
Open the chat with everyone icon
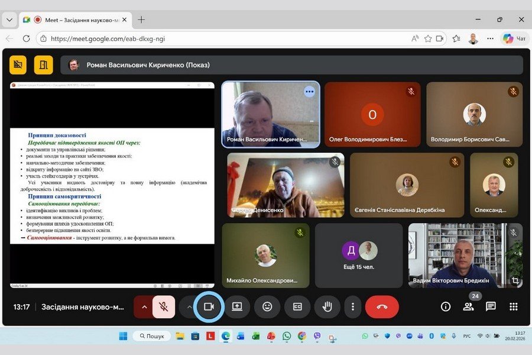491,306
